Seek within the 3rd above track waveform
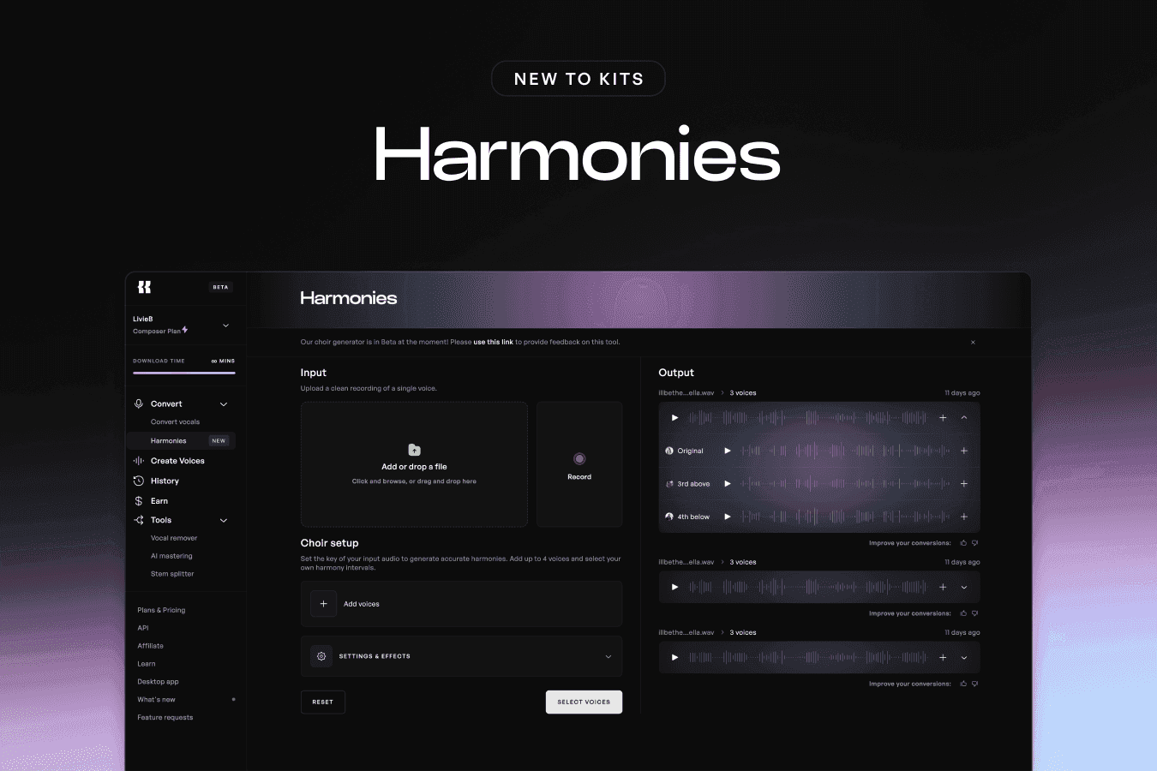 pyautogui.click(x=846, y=484)
